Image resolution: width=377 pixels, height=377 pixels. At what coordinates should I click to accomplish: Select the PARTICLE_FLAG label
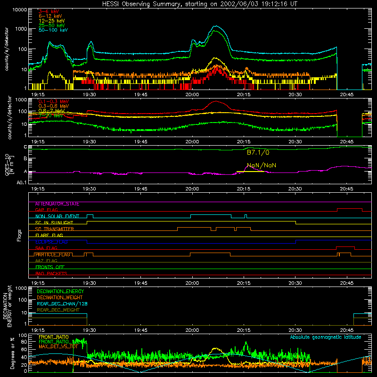tap(53, 254)
